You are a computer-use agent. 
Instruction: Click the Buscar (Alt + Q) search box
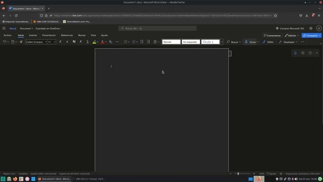click(157, 28)
